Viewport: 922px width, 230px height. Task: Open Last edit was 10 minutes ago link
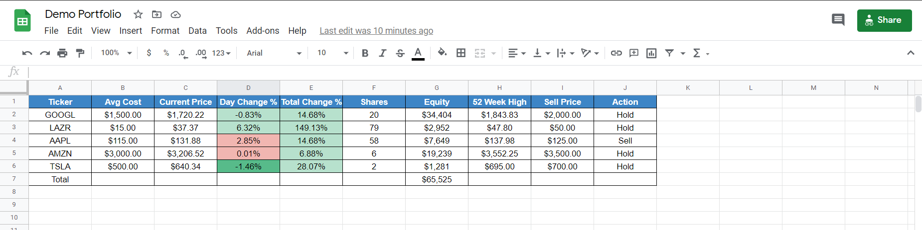tap(376, 31)
